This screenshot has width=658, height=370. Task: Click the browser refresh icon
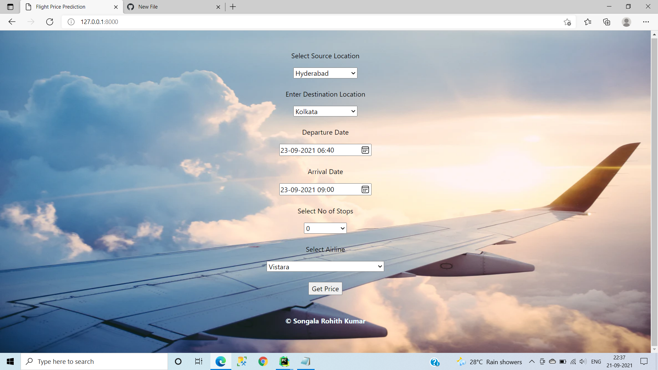tap(49, 22)
